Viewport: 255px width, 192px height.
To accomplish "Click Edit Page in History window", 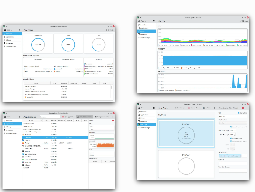I will (x=244, y=21).
